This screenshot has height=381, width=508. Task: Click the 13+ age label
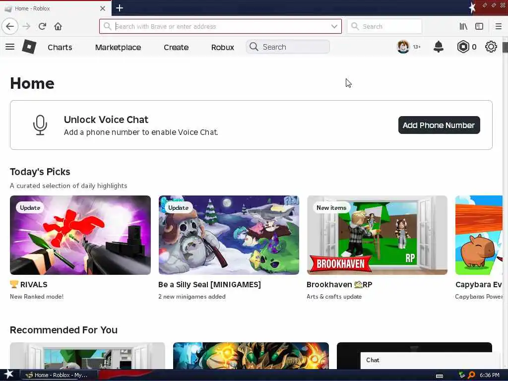tap(417, 47)
